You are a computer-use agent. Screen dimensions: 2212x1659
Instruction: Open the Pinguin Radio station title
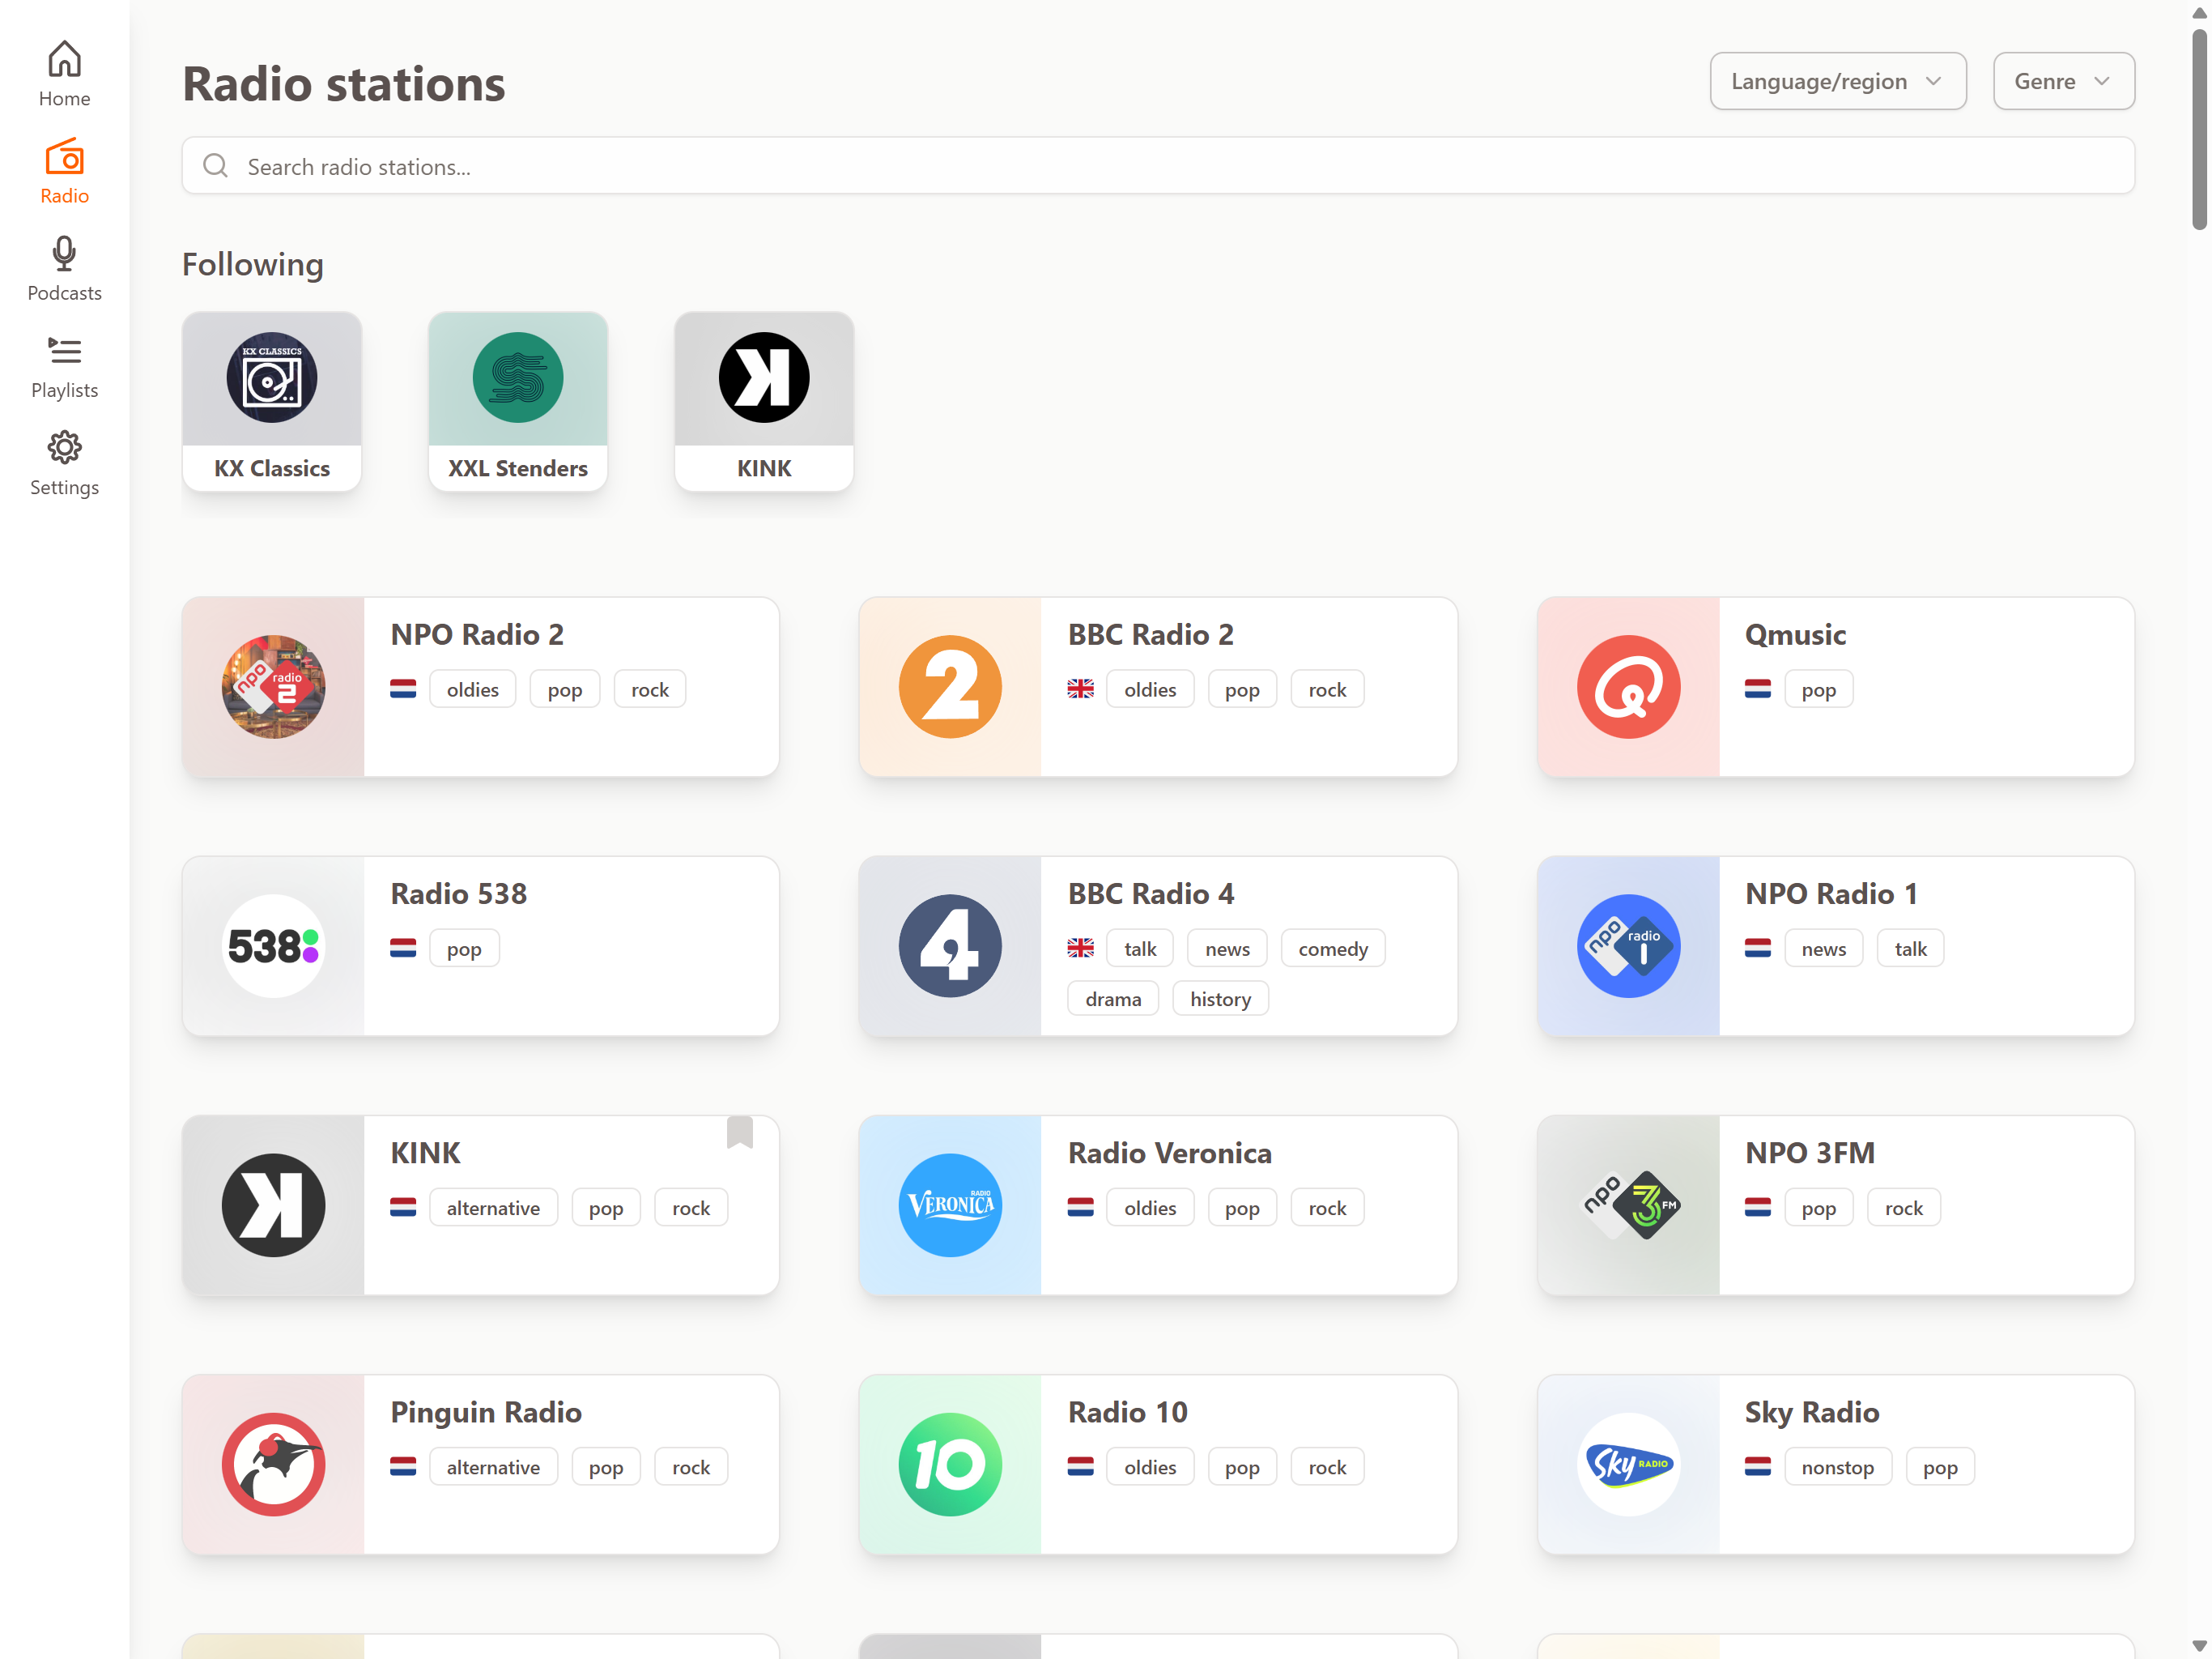pos(486,1412)
